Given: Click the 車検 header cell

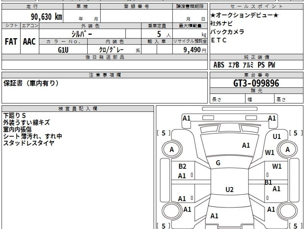Looking at the screenshot, I should click(x=82, y=7).
